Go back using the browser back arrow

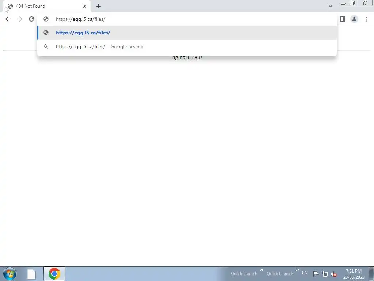coord(8,19)
